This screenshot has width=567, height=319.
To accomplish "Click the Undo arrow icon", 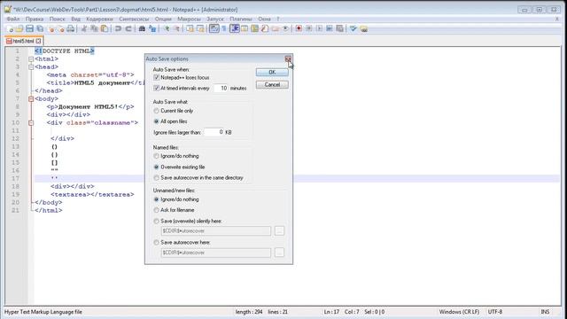I will 118,29.
